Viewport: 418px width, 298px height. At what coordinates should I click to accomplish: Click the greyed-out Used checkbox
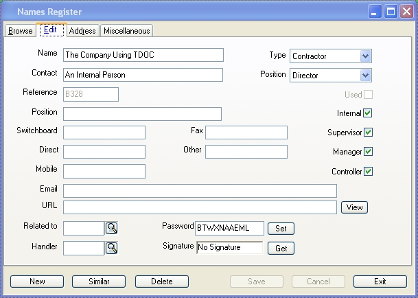368,95
